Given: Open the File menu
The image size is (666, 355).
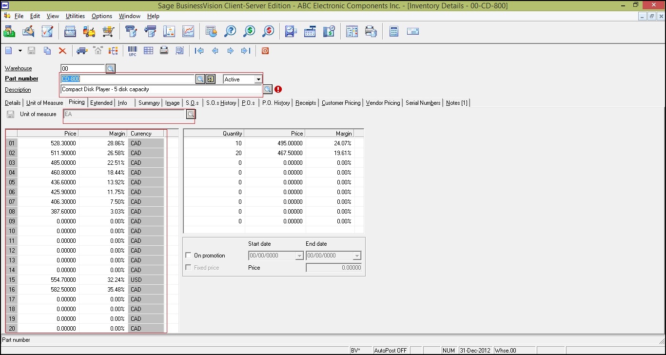Looking at the screenshot, I should coord(19,16).
